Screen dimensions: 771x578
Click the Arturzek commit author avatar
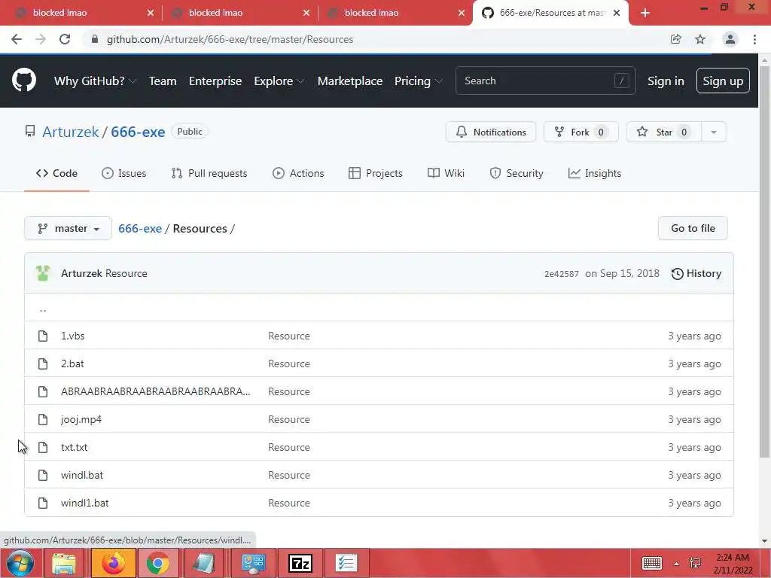click(43, 273)
